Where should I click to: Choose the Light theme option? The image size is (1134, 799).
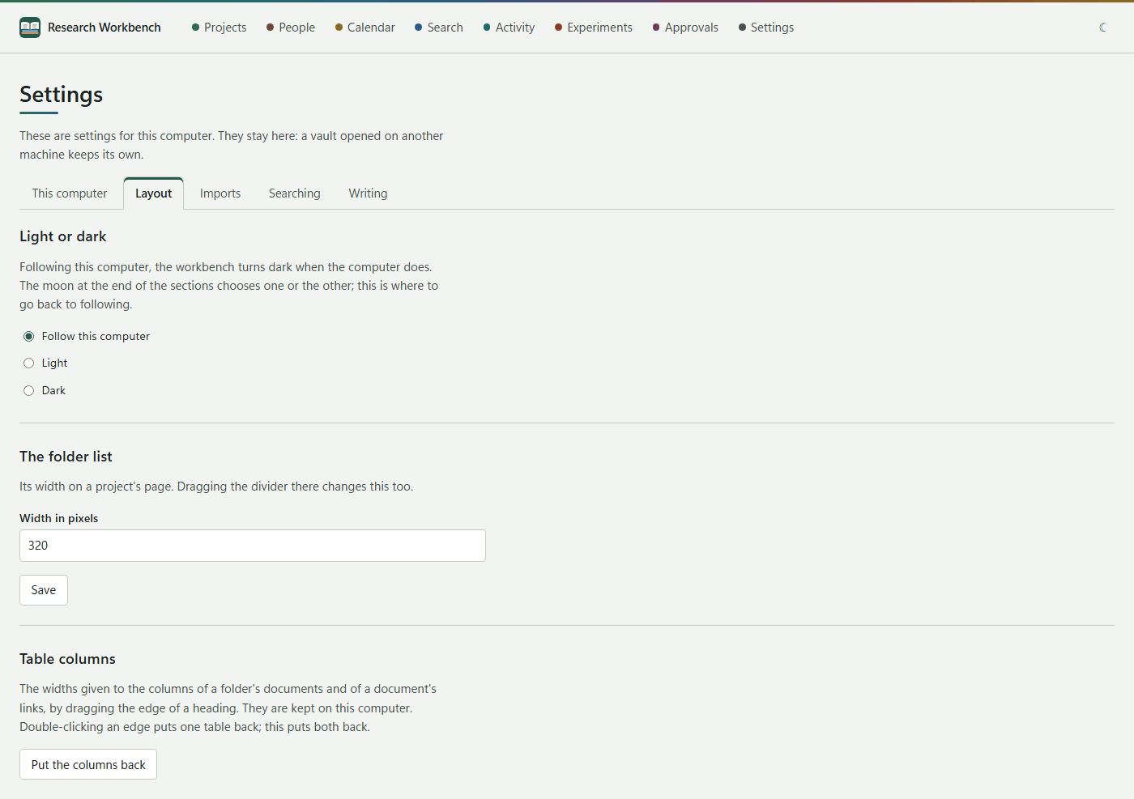click(x=29, y=363)
